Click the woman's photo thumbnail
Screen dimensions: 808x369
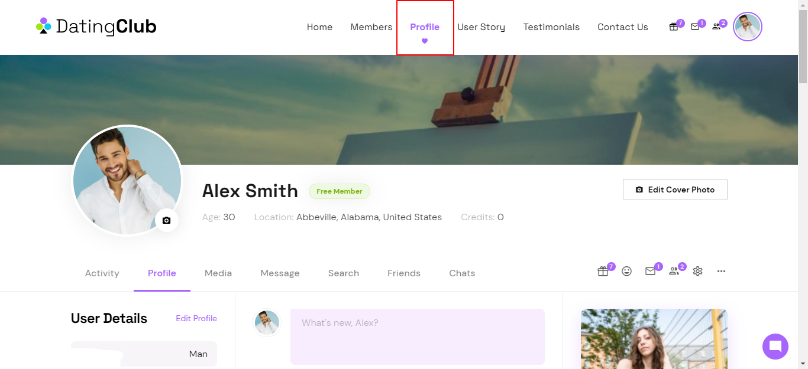point(654,339)
